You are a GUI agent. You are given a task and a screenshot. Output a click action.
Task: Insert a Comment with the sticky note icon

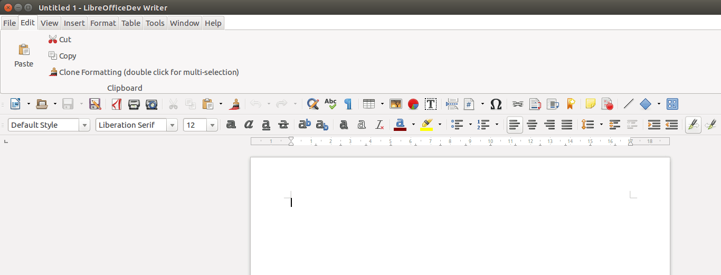[590, 104]
